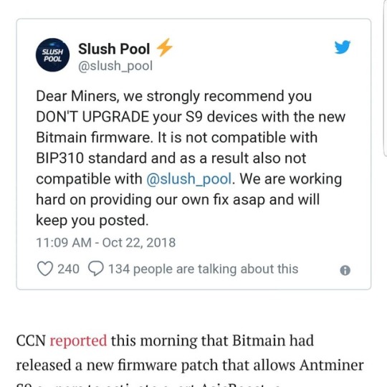Screen dimensions: 387x387
Task: Click the tweet body text 'Dear Miners'
Action: tap(77, 96)
